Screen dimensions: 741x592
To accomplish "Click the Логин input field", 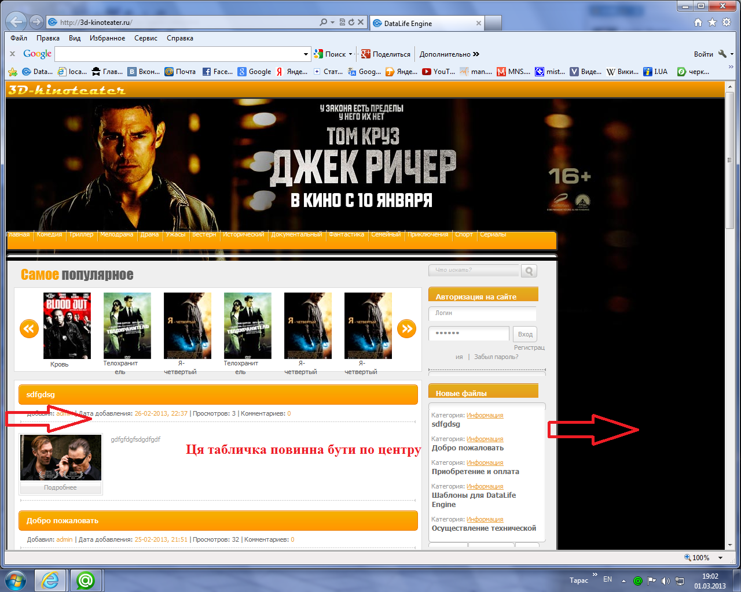I will pos(482,313).
